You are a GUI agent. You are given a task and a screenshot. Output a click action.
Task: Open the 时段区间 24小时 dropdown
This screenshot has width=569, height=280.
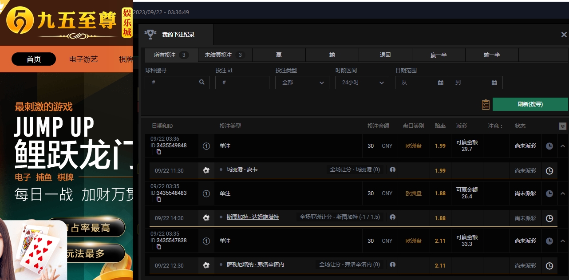[x=362, y=83]
